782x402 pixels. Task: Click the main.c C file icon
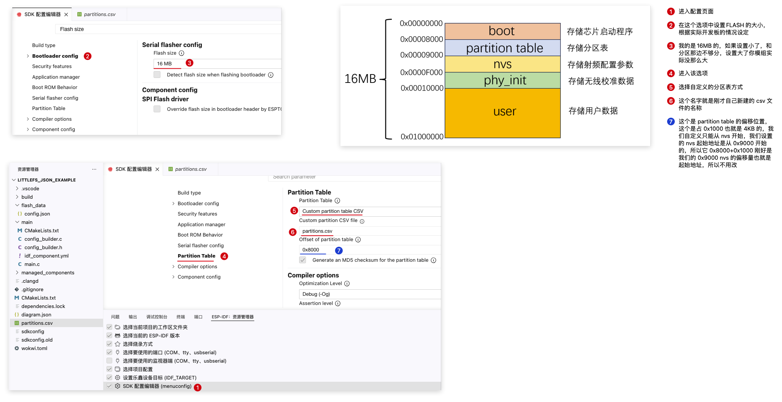click(x=20, y=264)
